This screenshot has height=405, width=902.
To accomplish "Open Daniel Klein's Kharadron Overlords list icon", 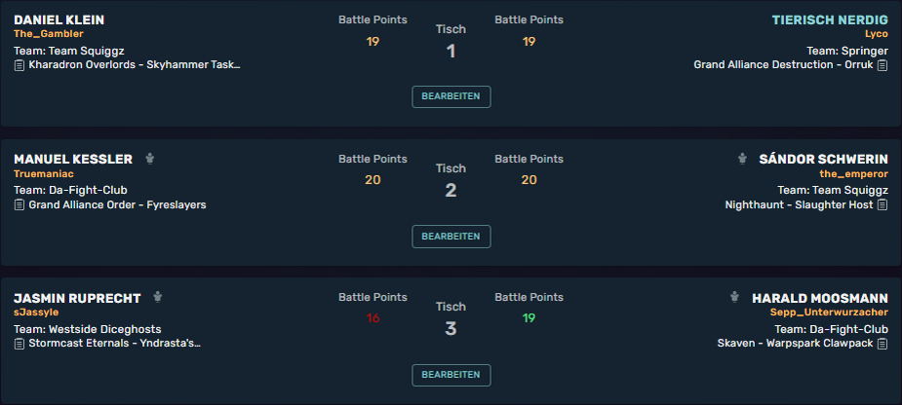I will pos(19,65).
